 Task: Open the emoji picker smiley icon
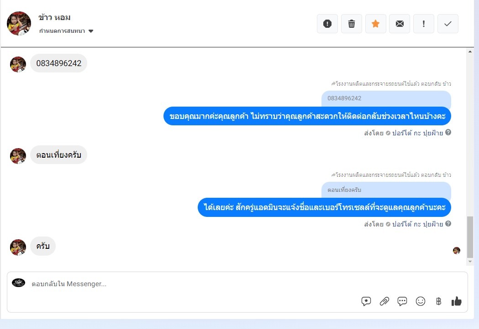(421, 301)
